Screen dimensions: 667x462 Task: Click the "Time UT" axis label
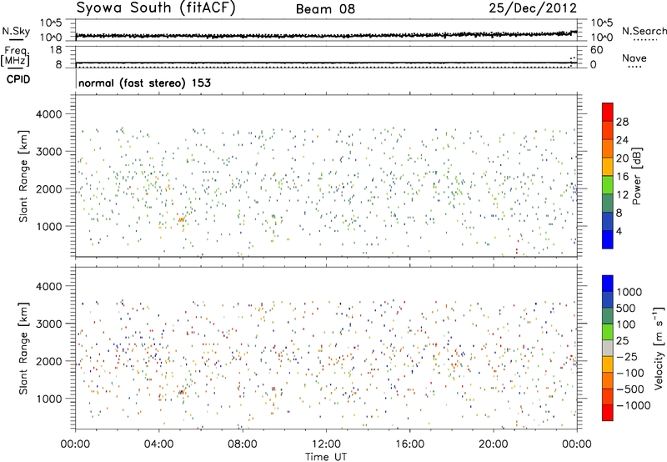tap(326, 457)
